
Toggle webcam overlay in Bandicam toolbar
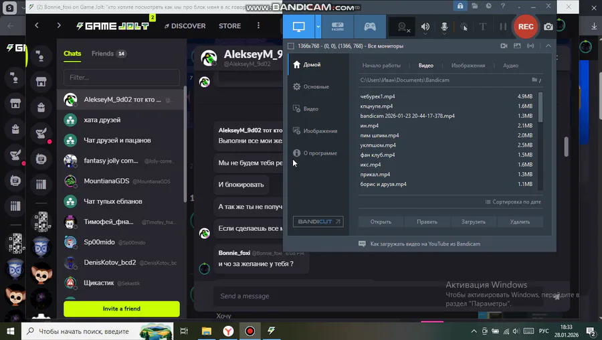coord(402,27)
